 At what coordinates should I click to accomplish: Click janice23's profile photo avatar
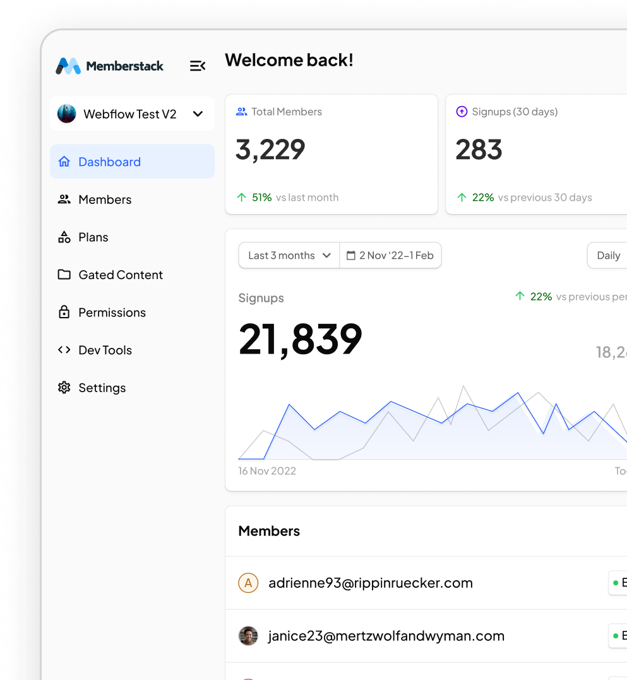click(248, 636)
